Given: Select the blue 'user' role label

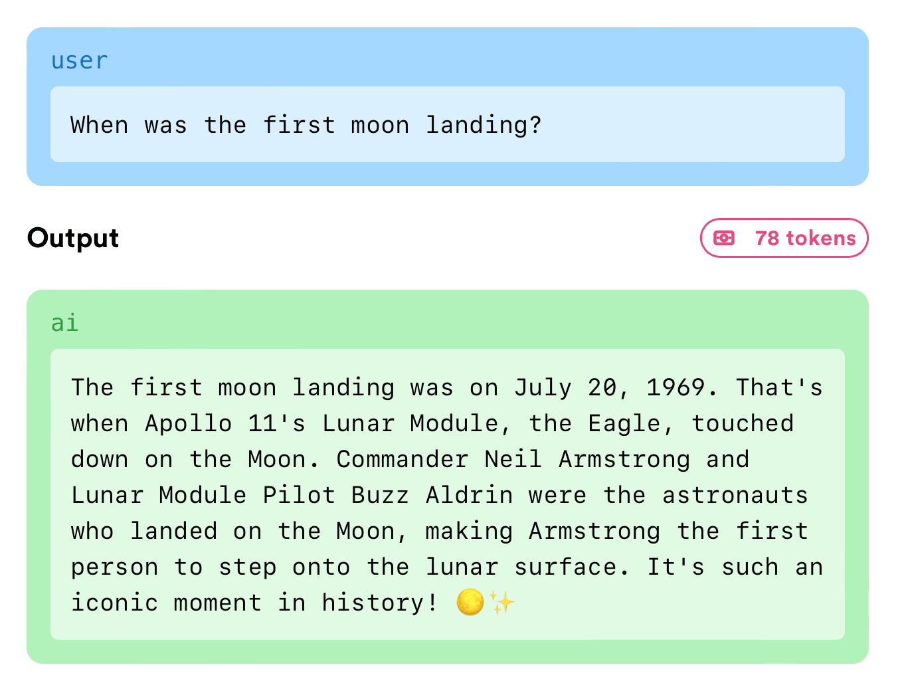Looking at the screenshot, I should 79,60.
